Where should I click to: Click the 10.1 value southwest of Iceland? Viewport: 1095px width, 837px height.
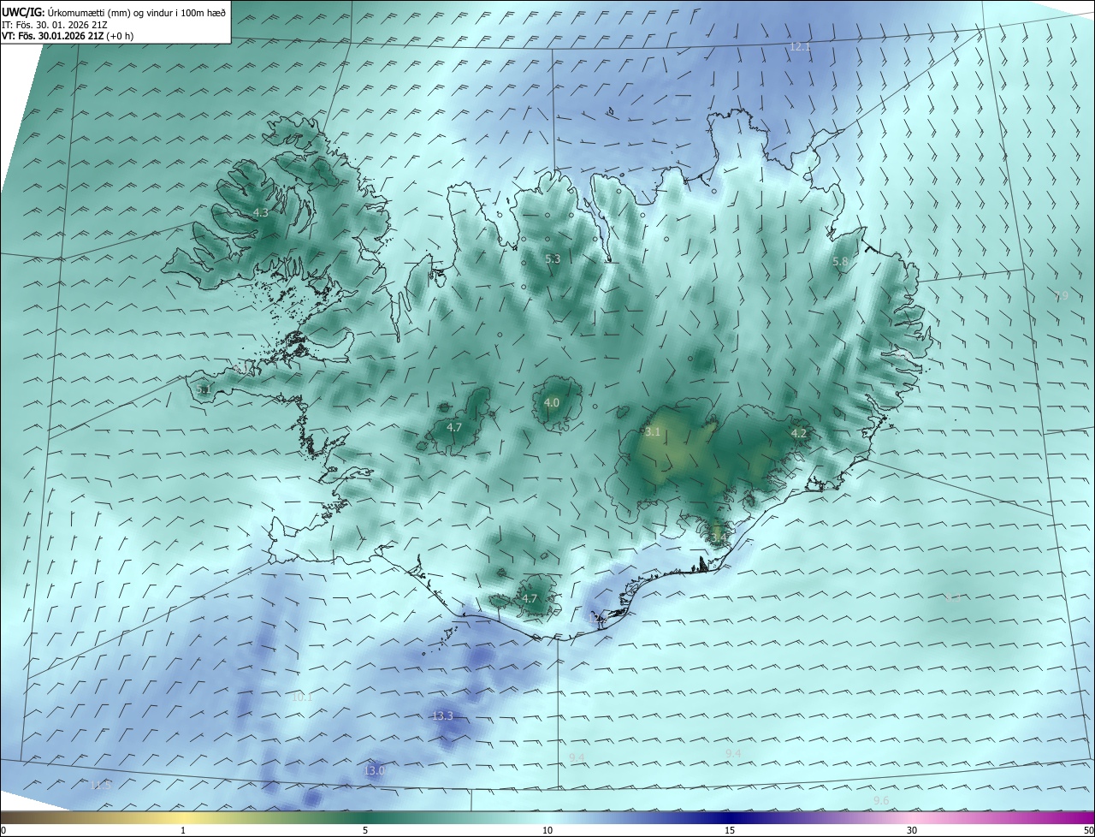[x=303, y=697]
